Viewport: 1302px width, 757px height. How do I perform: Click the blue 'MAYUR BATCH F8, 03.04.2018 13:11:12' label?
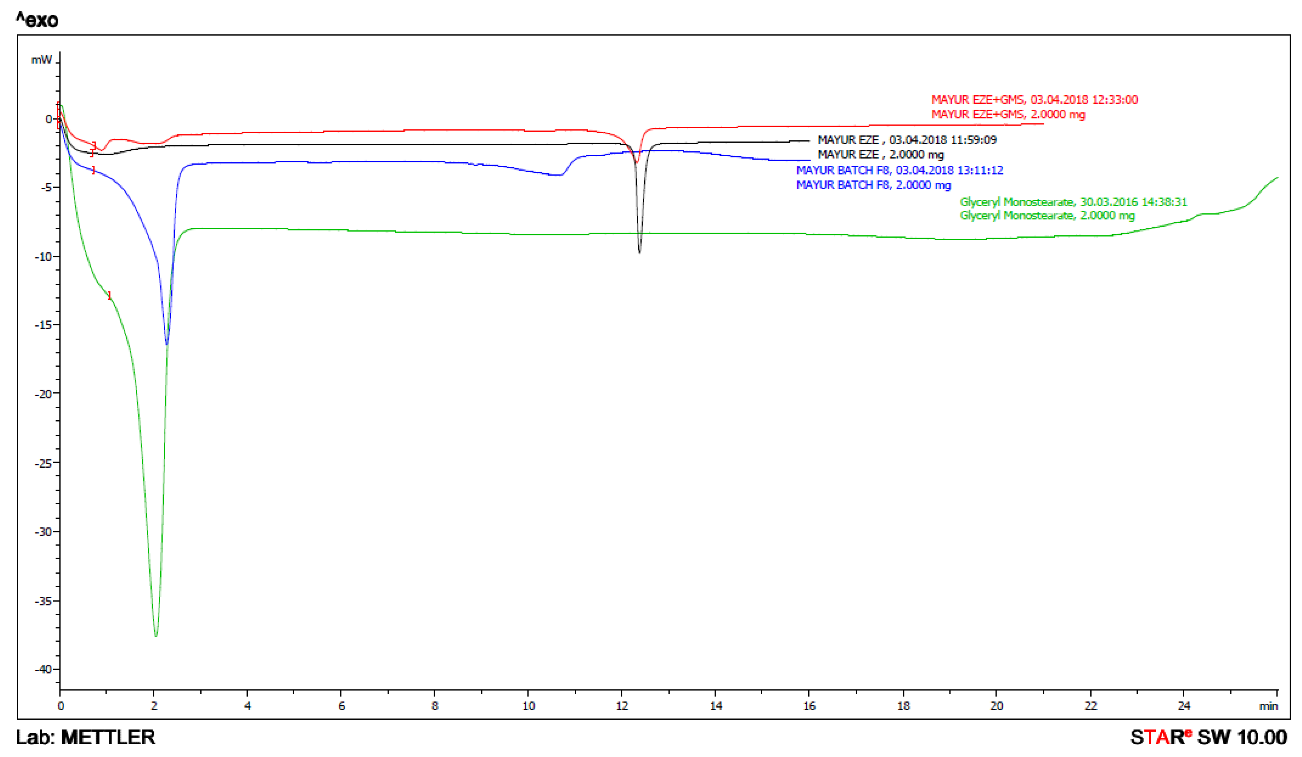899,170
